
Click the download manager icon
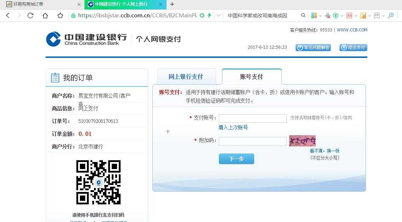pos(328,16)
